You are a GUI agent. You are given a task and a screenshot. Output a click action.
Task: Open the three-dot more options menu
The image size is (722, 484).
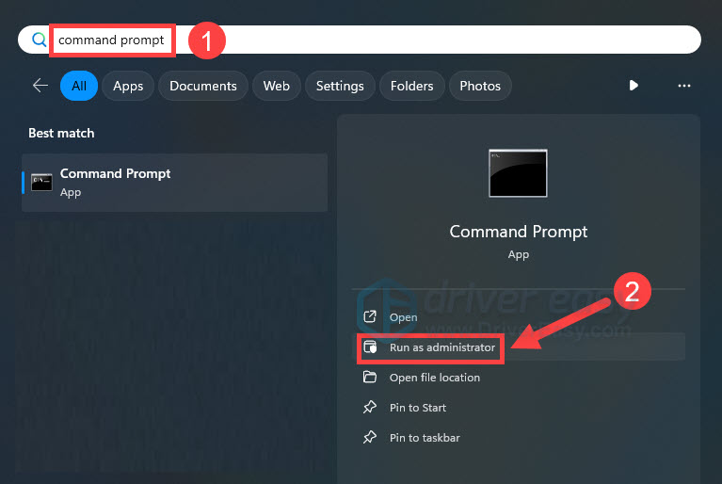[x=684, y=86]
